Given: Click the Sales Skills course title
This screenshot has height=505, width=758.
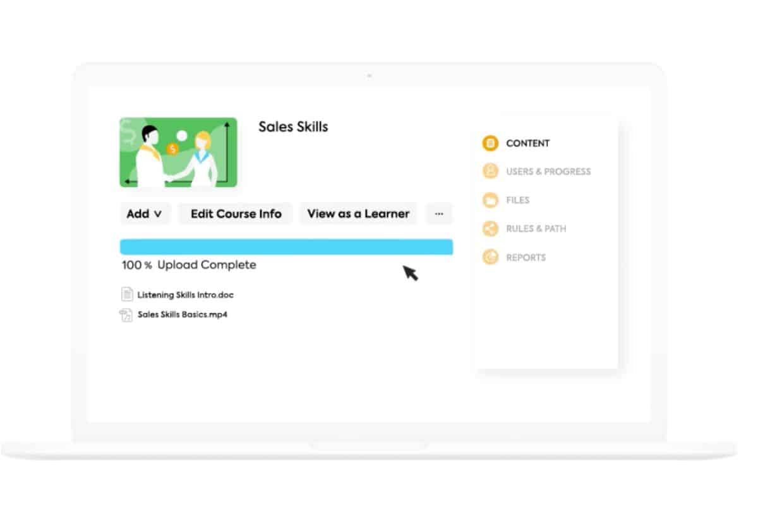Looking at the screenshot, I should pos(293,126).
